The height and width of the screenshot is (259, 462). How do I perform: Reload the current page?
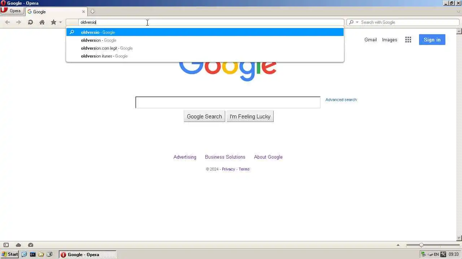click(30, 22)
